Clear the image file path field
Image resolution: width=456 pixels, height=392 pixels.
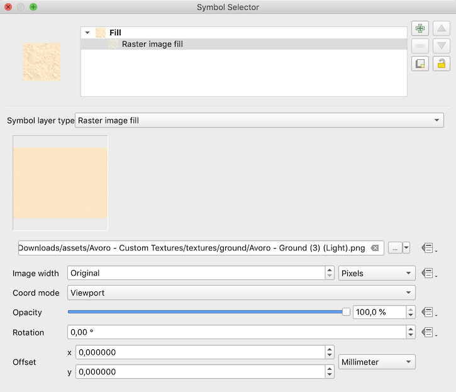pyautogui.click(x=375, y=248)
